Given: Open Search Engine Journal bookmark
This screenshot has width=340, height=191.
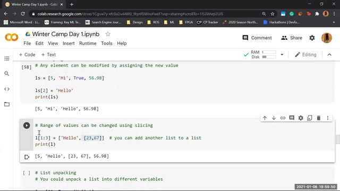Looking at the screenshot, I should [x=103, y=22].
